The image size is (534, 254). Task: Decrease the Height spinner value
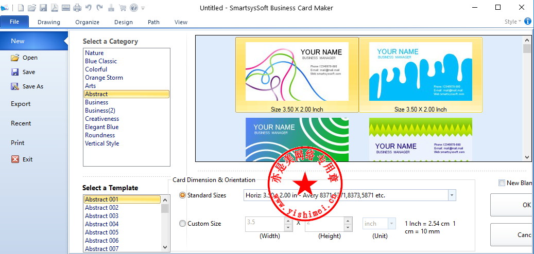(x=348, y=227)
